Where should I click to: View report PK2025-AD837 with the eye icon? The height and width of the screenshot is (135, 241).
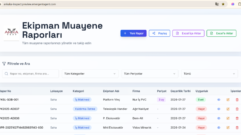point(219,109)
